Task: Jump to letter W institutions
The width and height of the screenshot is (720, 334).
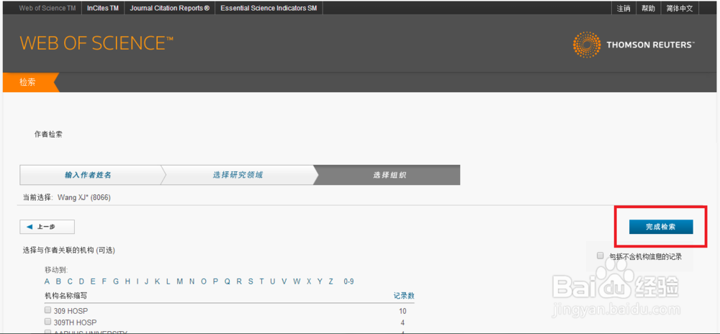Action: click(x=297, y=281)
